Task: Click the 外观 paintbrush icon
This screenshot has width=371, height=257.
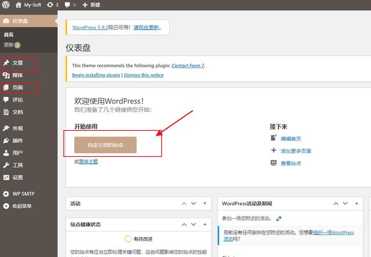Action: click(6, 128)
